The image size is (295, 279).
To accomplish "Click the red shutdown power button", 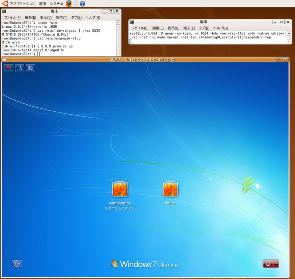I will [268, 264].
